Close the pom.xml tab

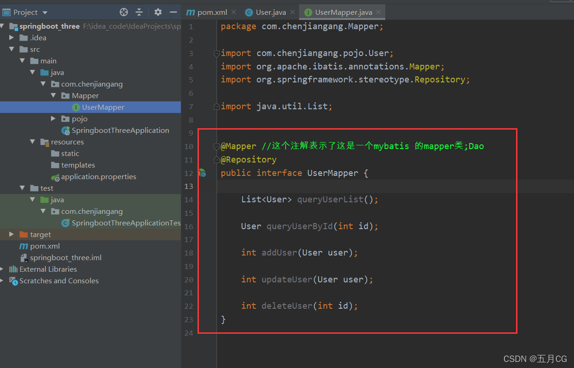click(233, 12)
